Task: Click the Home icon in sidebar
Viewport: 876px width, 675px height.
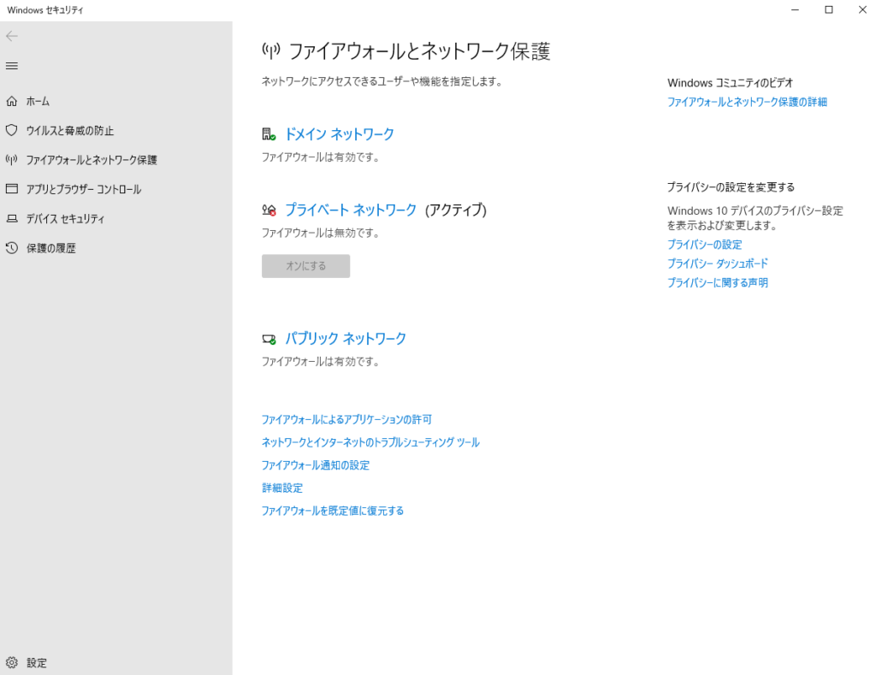Action: click(x=12, y=101)
